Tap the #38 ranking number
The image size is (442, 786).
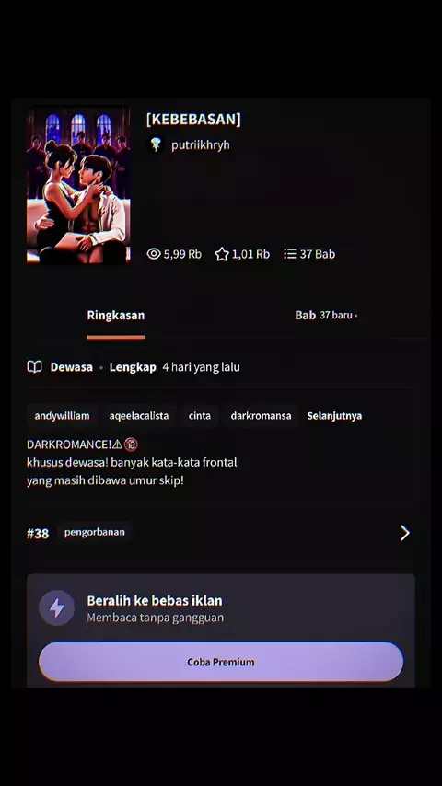38,534
